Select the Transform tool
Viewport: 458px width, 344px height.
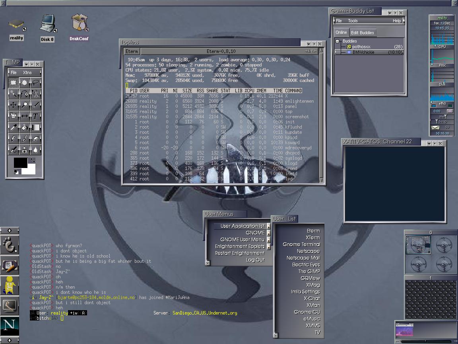click(x=14, y=116)
